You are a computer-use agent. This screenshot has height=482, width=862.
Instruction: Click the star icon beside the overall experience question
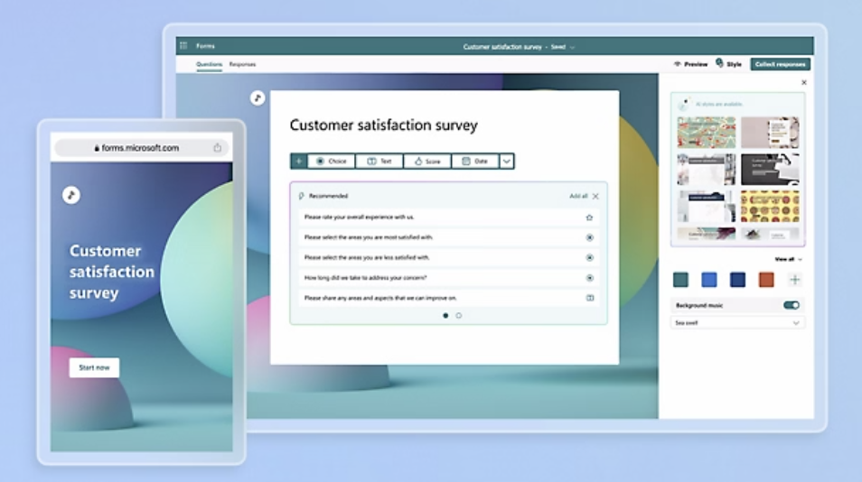point(589,218)
